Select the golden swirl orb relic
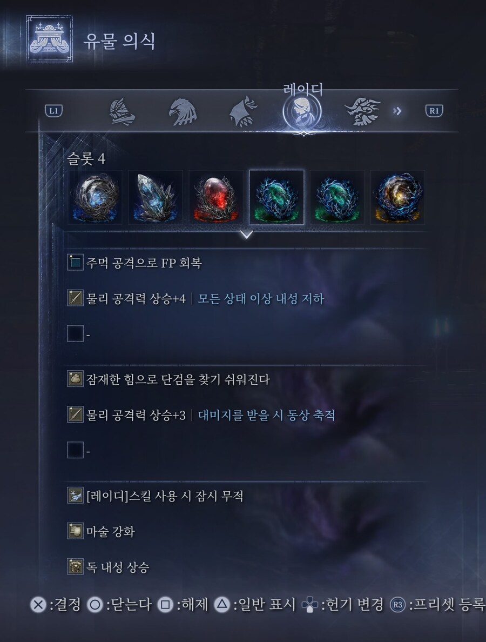Screen dimensions: 486x642 (397, 197)
